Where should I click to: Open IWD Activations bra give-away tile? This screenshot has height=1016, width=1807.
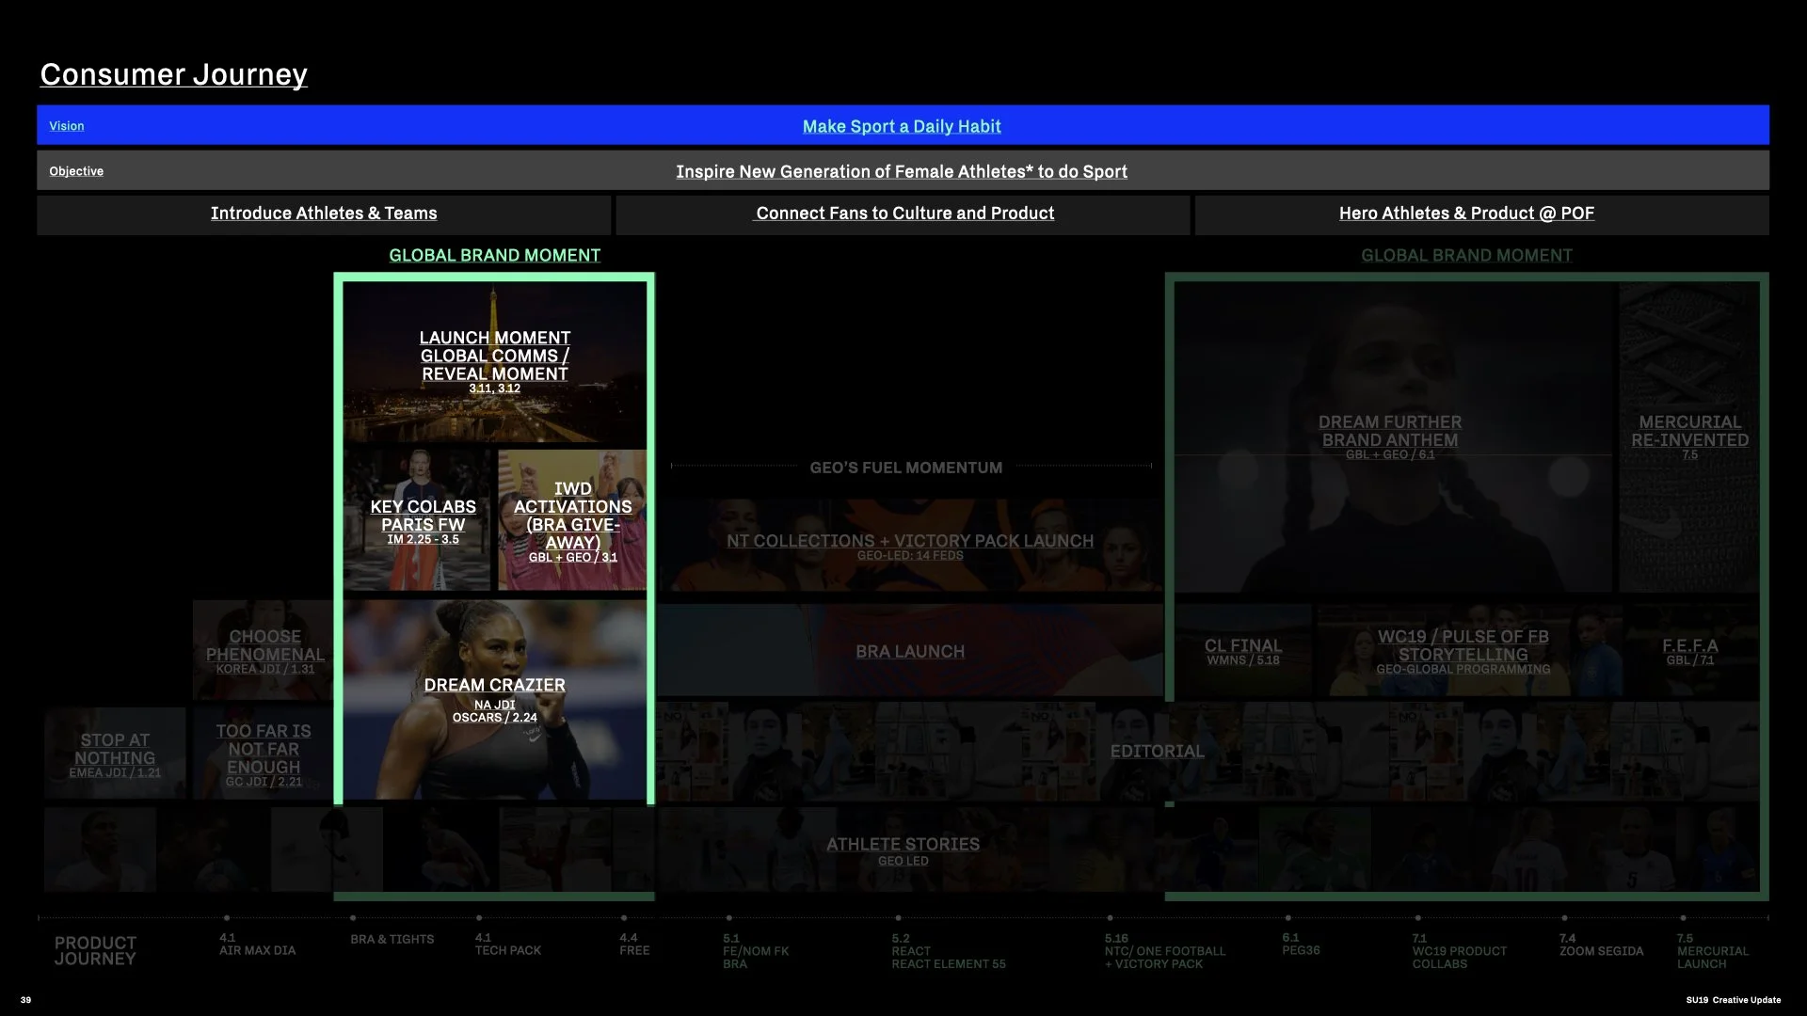[572, 520]
